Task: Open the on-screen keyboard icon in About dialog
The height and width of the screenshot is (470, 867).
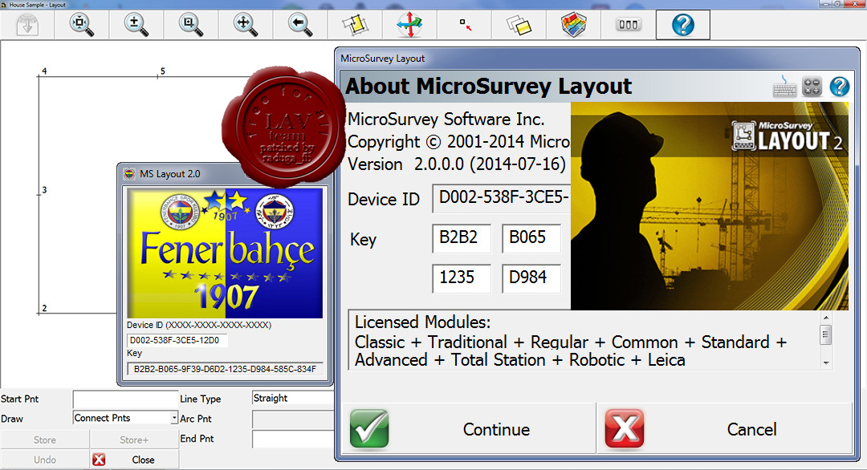Action: 784,87
